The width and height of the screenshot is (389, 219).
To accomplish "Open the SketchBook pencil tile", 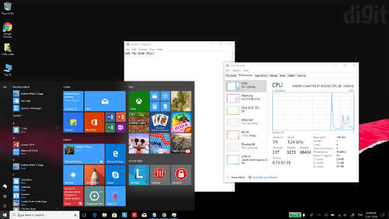I will [x=95, y=175].
